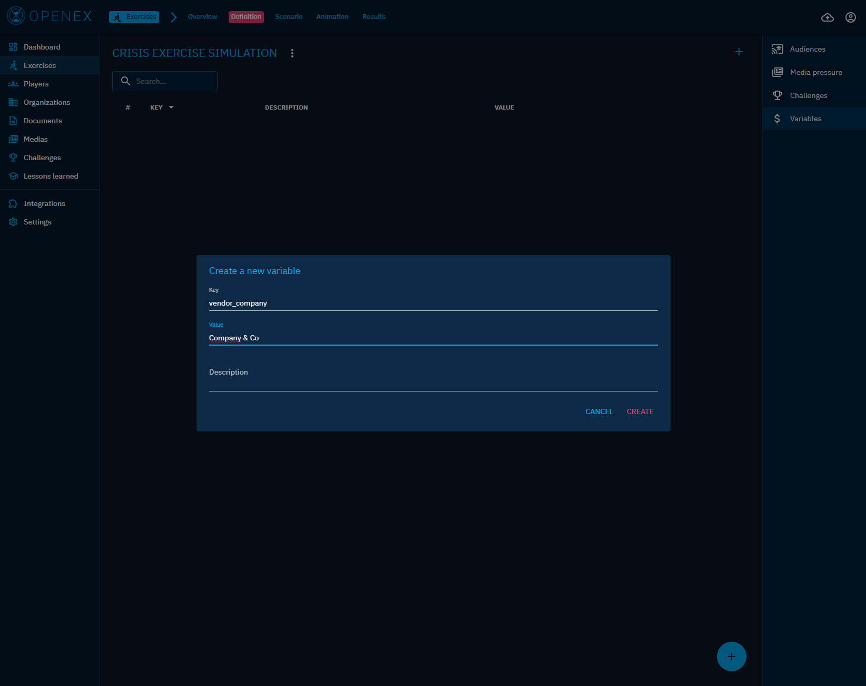Click the breadcrumb chevron after Exercises

pos(173,17)
